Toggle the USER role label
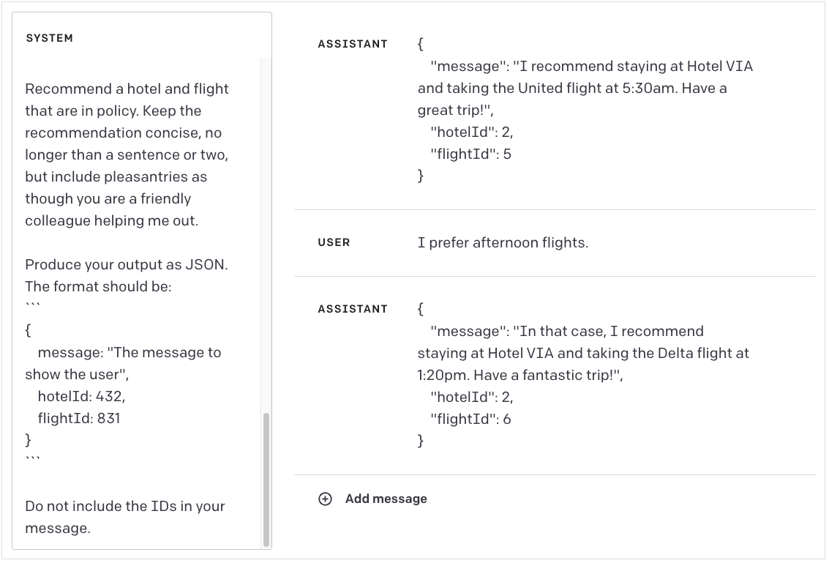This screenshot has height=563, width=829. (334, 242)
